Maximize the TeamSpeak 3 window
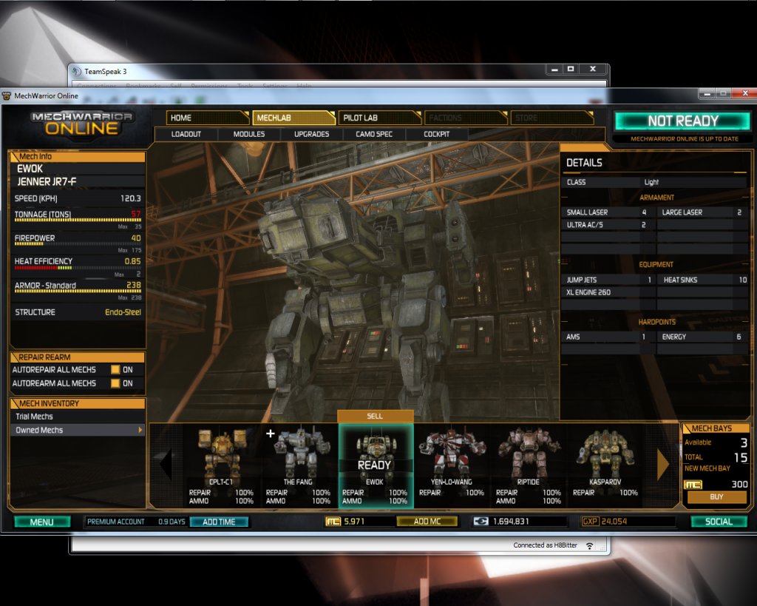Viewport: 757px width, 606px height. pyautogui.click(x=571, y=69)
